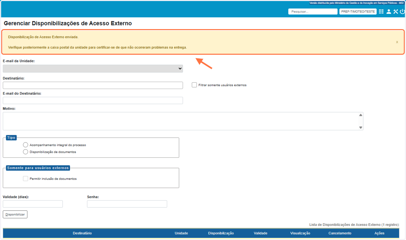Select Acompanhamento integral do processo option
406x240 pixels.
coord(25,145)
